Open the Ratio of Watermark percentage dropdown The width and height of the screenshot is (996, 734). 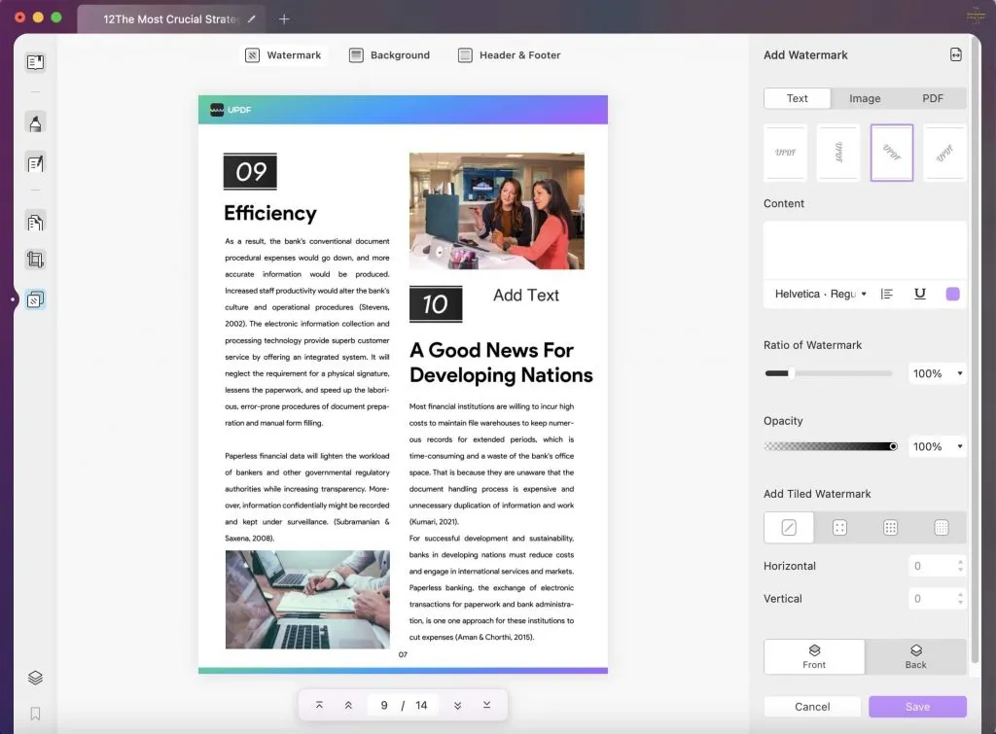[x=938, y=373]
